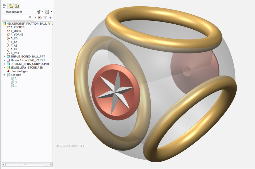255x169 pixels.
Task: Select the A_KS coordinate system item
Action: click(x=14, y=38)
